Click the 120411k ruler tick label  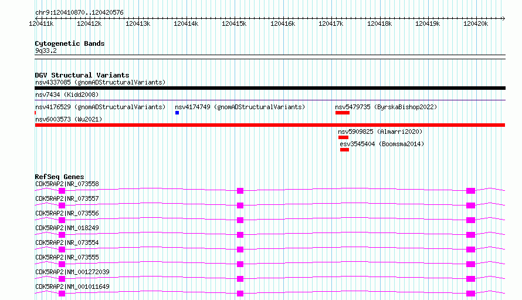41,23
